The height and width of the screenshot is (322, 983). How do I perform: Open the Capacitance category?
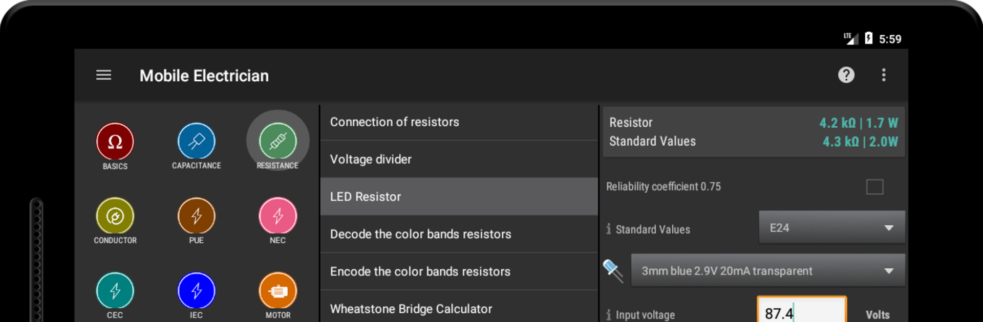(x=196, y=142)
